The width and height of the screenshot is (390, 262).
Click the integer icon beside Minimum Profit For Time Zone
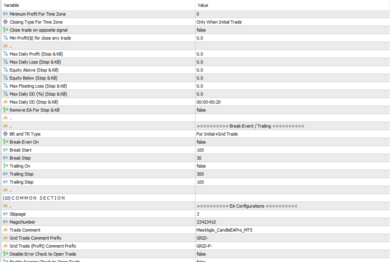click(5, 14)
